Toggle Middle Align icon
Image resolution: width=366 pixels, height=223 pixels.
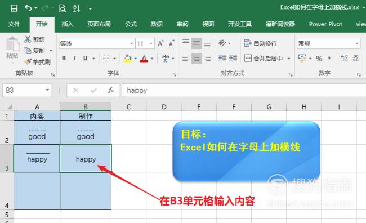[197, 43]
